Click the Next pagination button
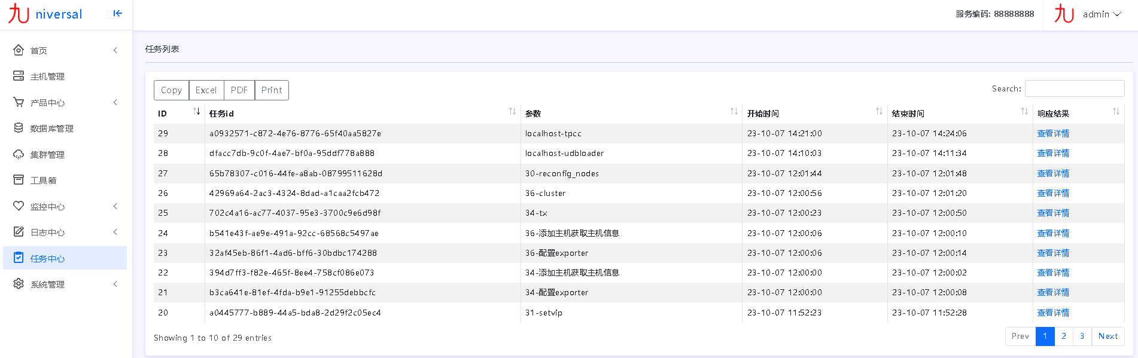The width and height of the screenshot is (1138, 358). [x=1107, y=336]
